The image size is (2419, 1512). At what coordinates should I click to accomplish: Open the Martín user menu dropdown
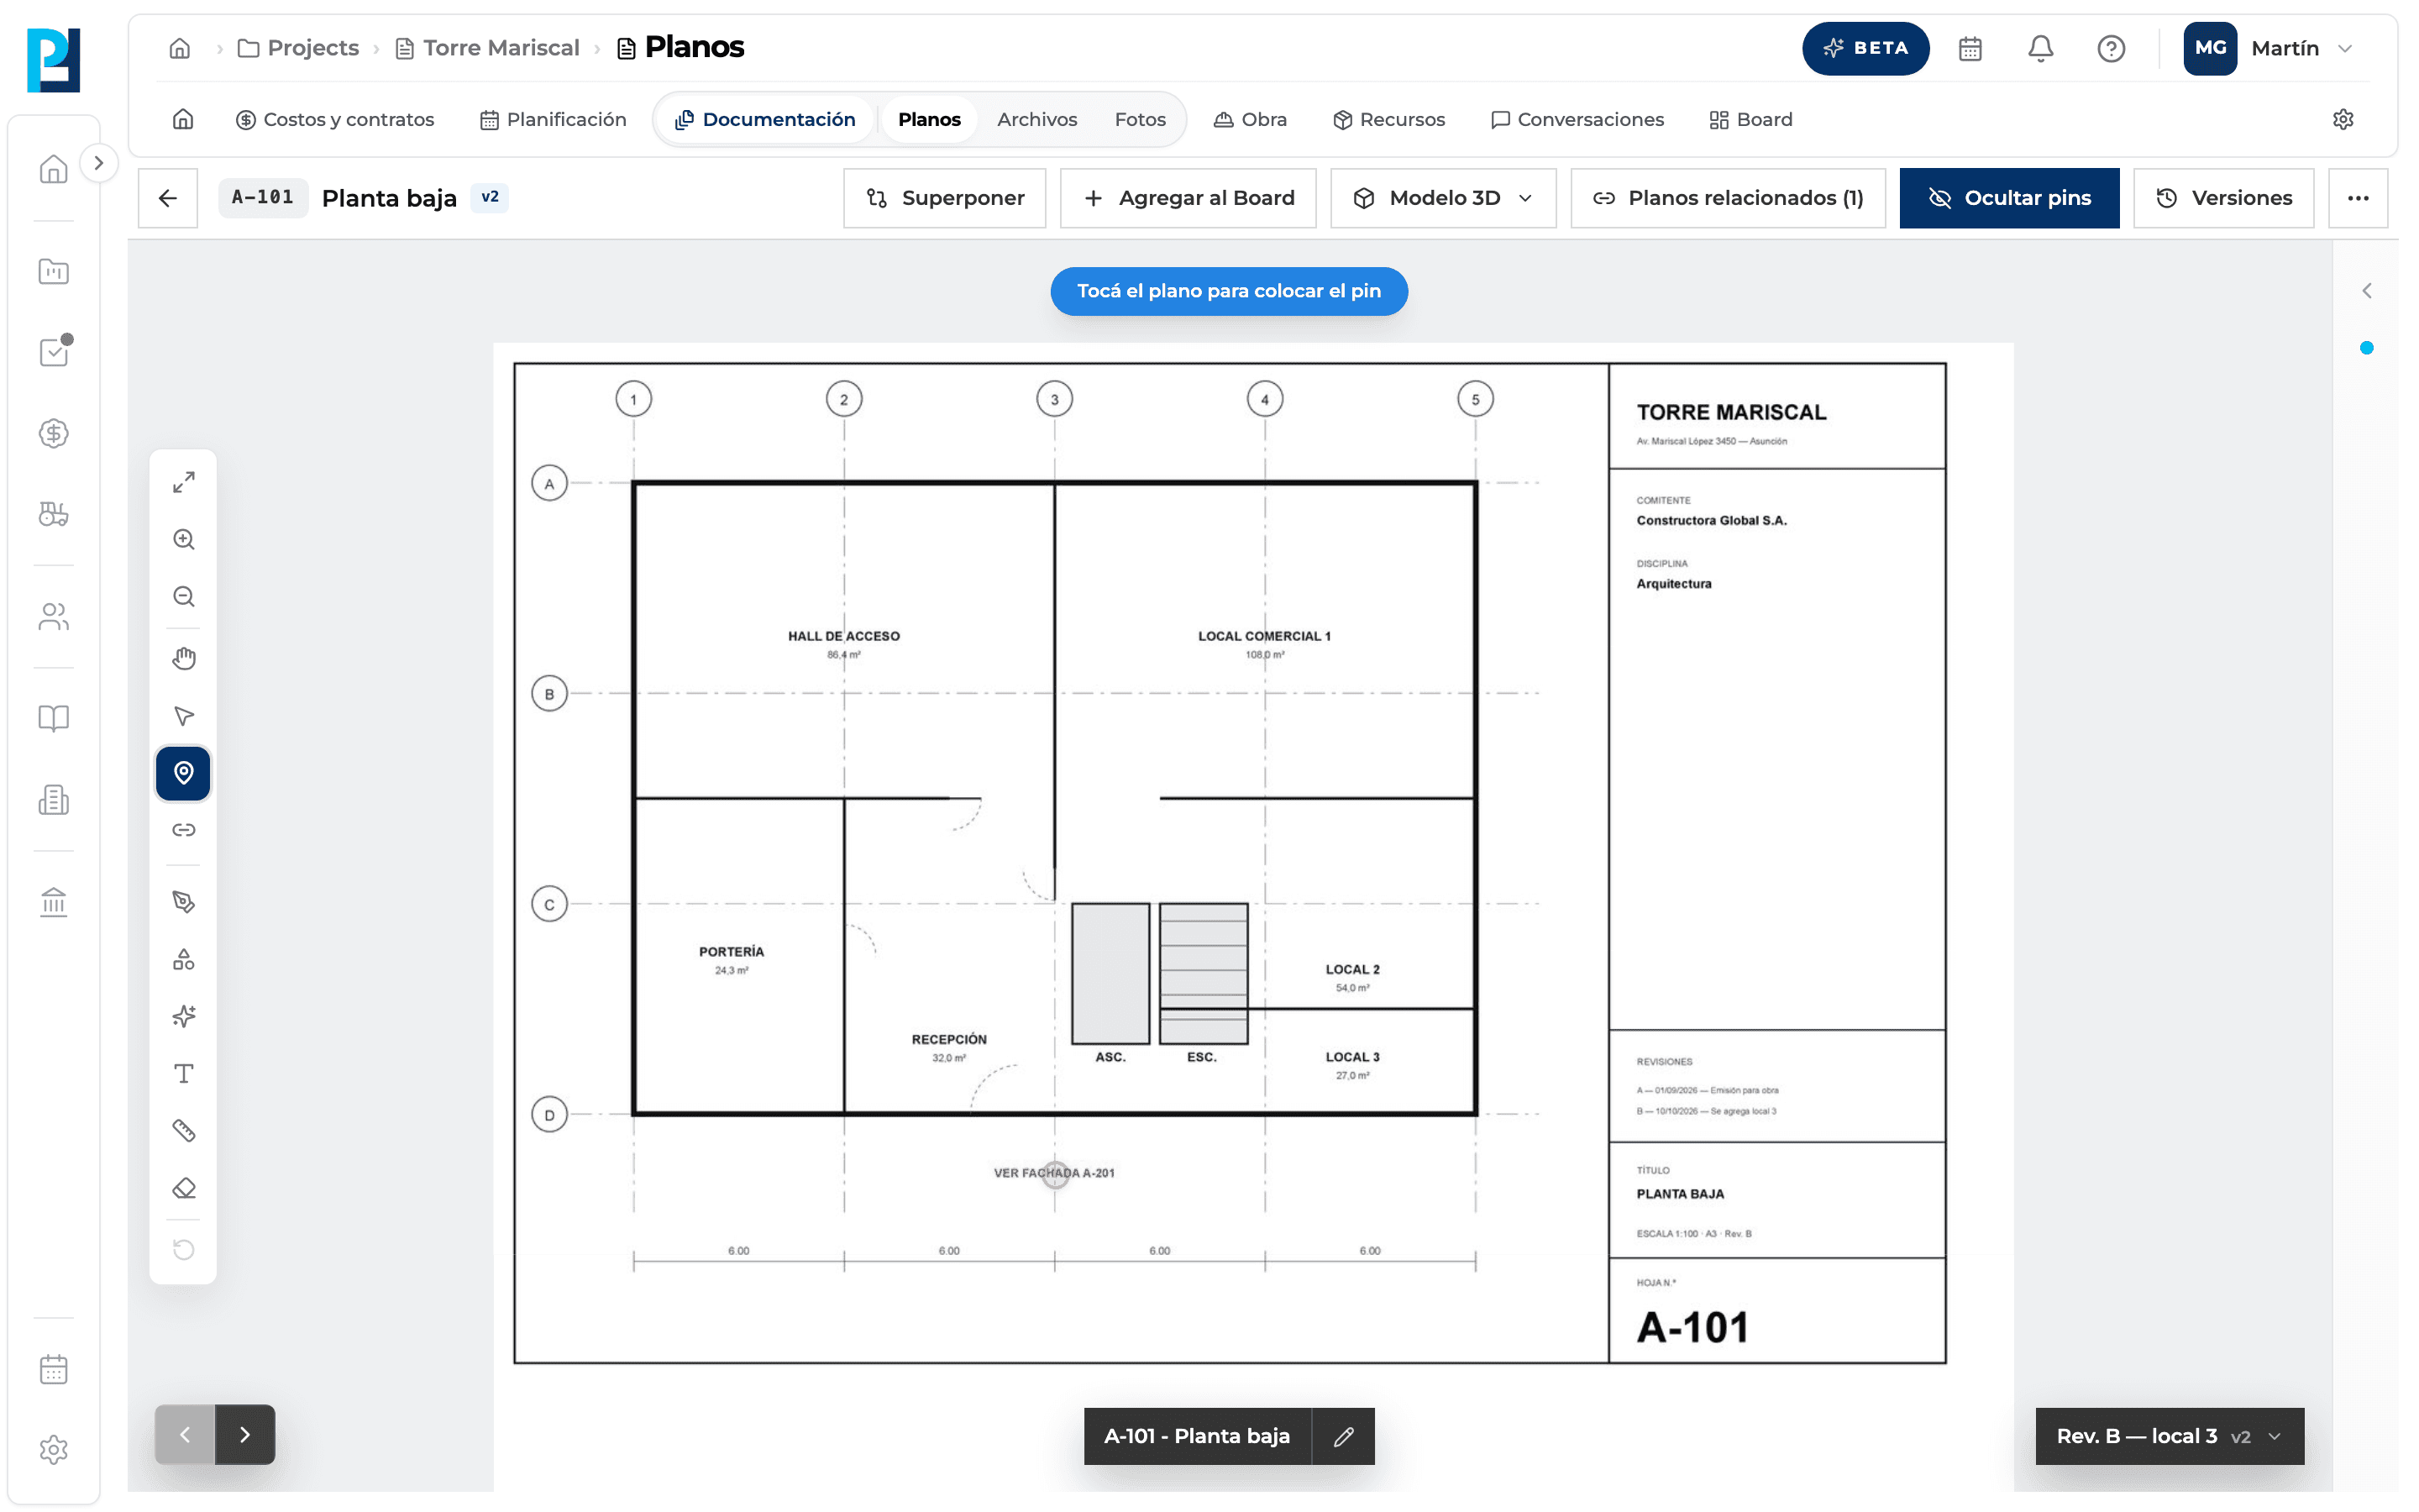click(x=2269, y=48)
